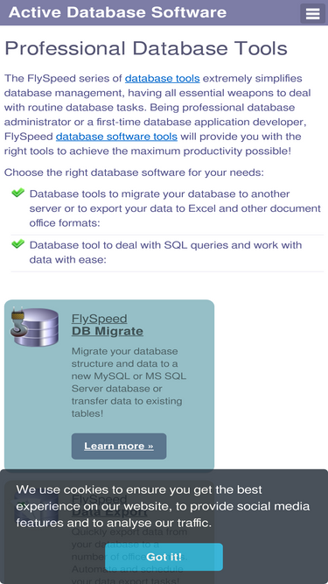
Task: Follow the 'database tools' hyperlink
Action: coord(162,79)
